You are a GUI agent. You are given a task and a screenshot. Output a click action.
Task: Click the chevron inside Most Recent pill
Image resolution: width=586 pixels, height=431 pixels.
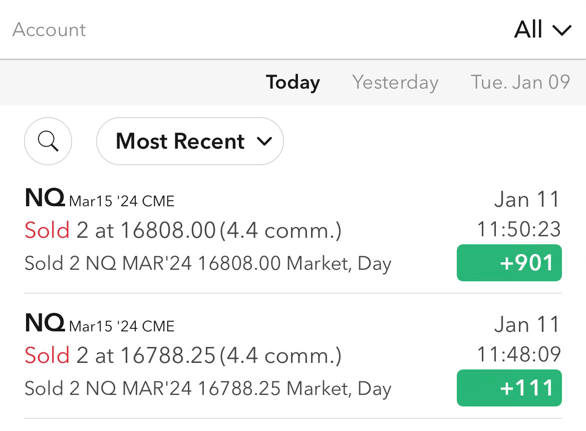264,142
